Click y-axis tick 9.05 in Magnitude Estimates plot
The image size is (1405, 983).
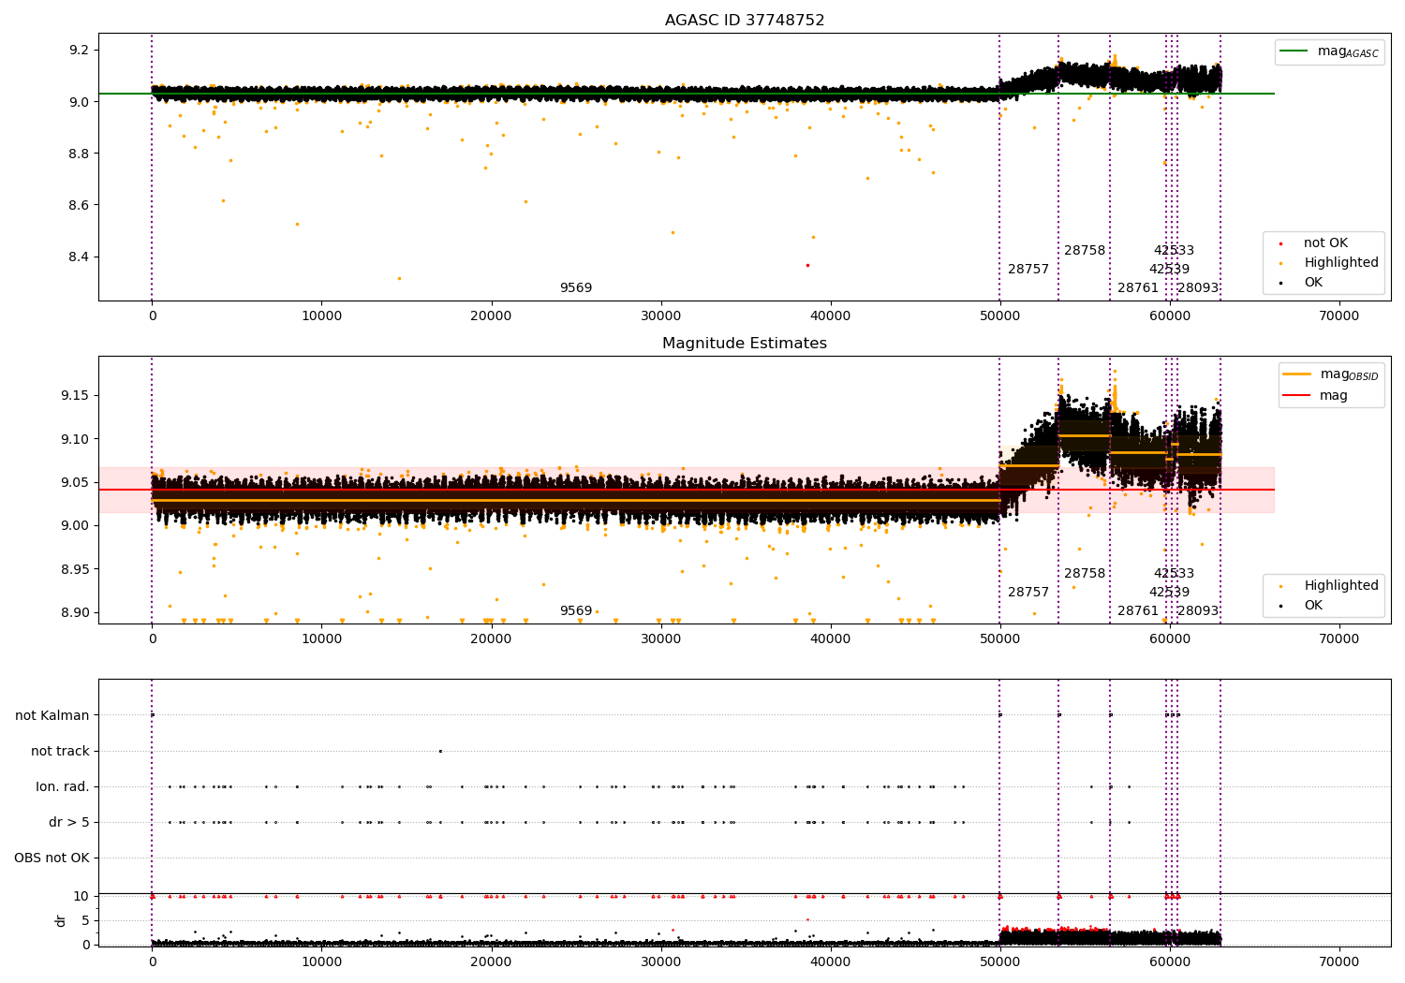75,483
